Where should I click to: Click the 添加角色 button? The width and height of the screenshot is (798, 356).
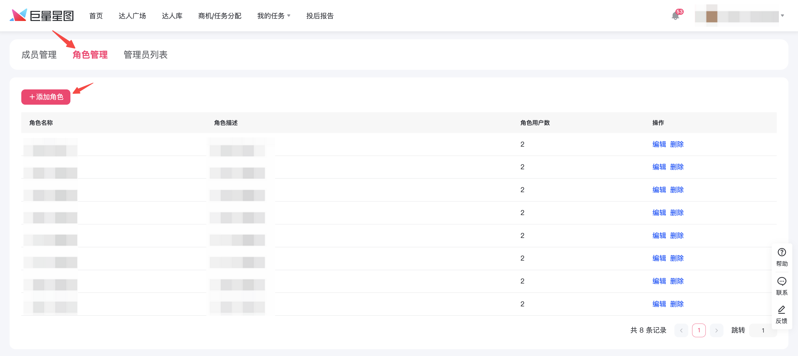point(46,97)
